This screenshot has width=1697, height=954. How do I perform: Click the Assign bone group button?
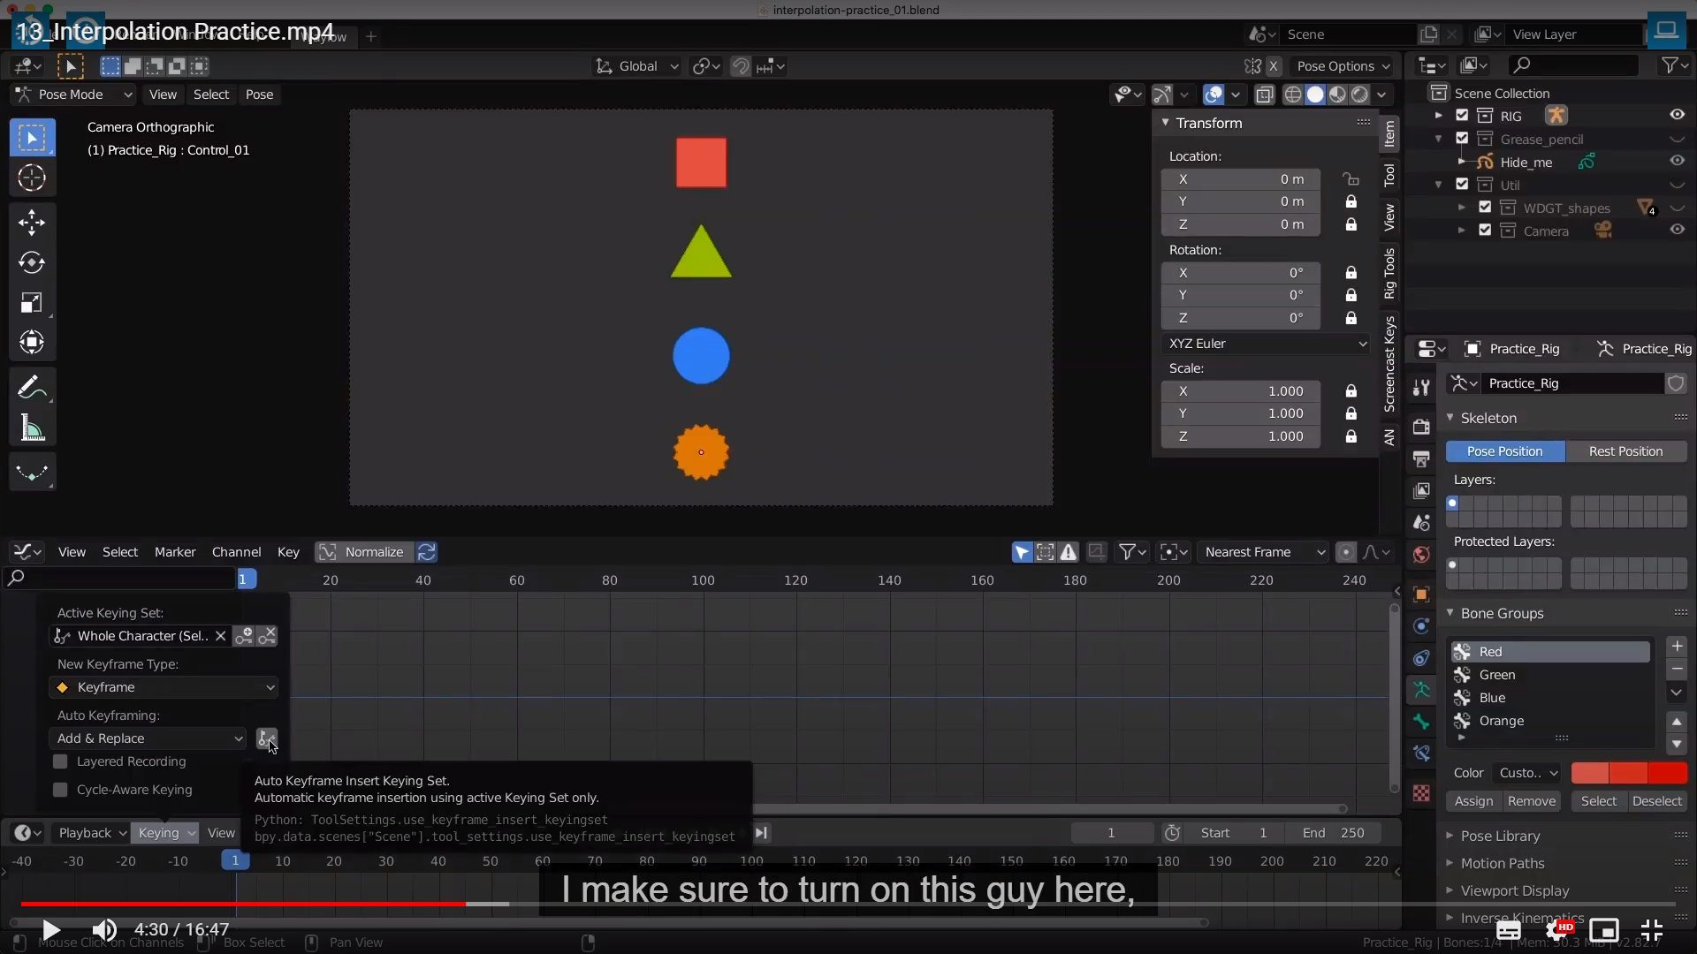coord(1473,801)
